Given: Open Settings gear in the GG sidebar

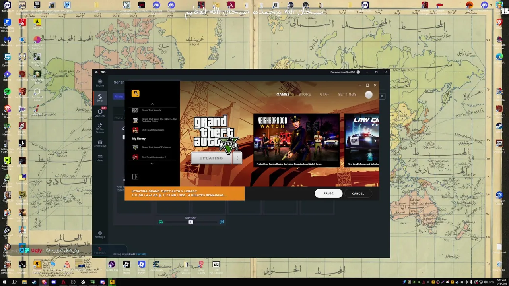Looking at the screenshot, I should (x=100, y=234).
